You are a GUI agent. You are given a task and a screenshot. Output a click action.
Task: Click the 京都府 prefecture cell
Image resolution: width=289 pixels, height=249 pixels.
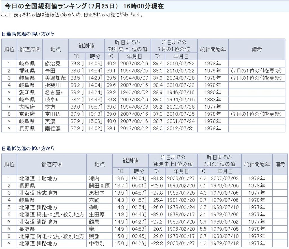(x=27, y=114)
